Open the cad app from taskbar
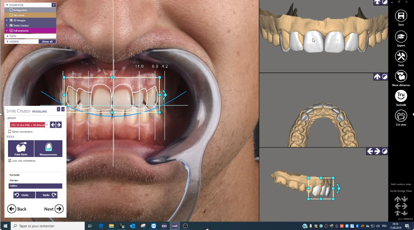 point(175,226)
